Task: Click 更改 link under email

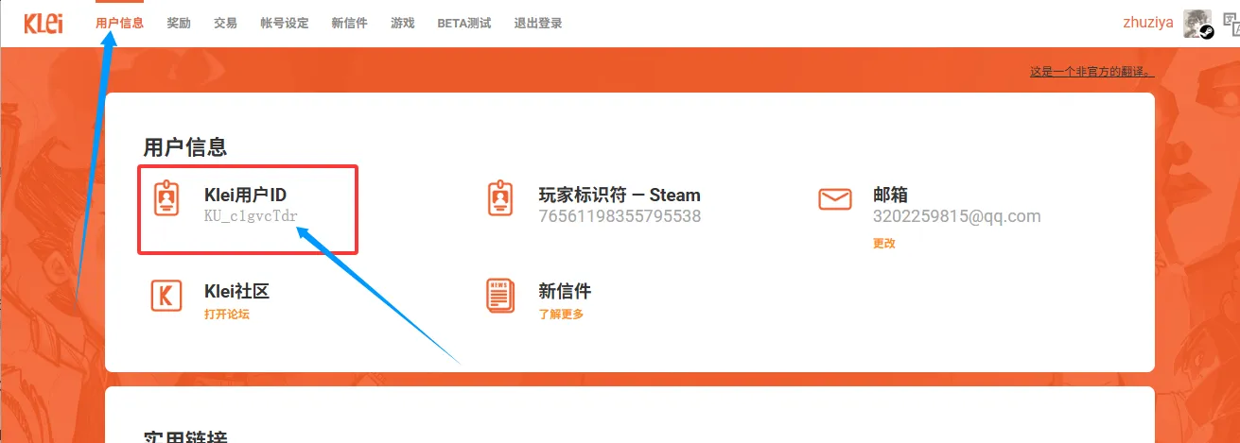Action: click(883, 244)
